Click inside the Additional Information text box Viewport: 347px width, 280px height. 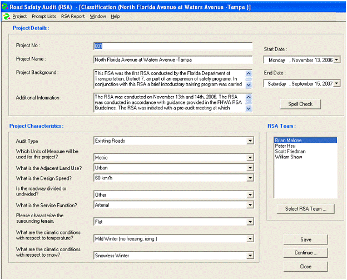170,102
